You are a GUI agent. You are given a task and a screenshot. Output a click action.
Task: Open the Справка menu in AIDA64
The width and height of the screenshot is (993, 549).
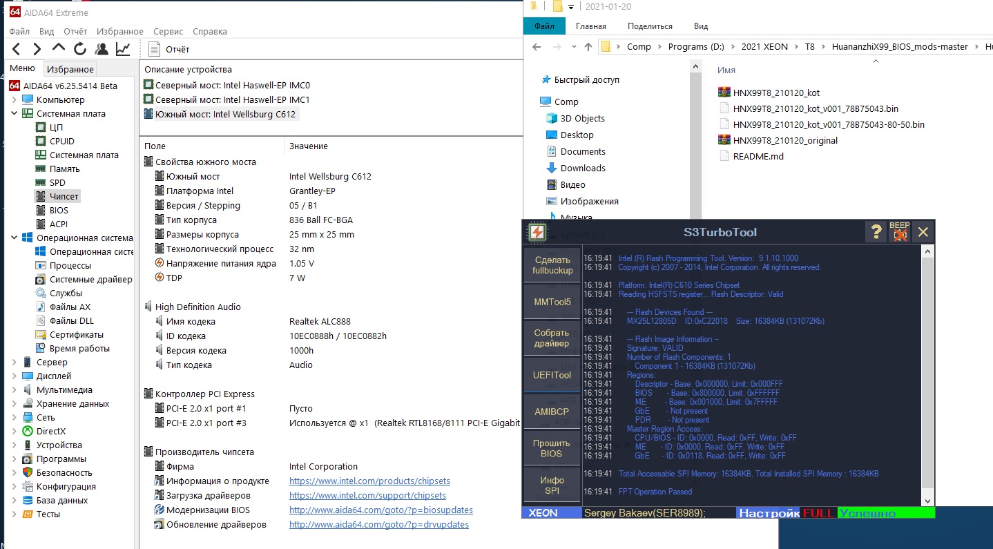210,31
